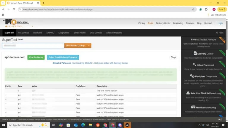The image size is (228, 128).
Task: Bookmark this page with star icon
Action: pos(193,9)
